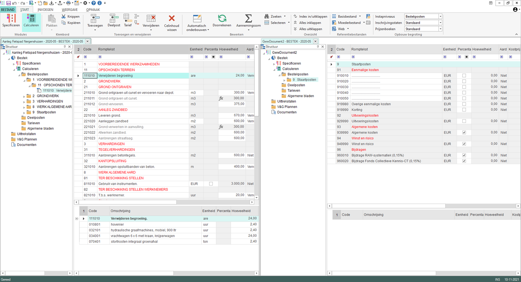Screen dimensions: 521x282
Task: Open the Inschrijvingsstaten dropdown
Action: 440,22
